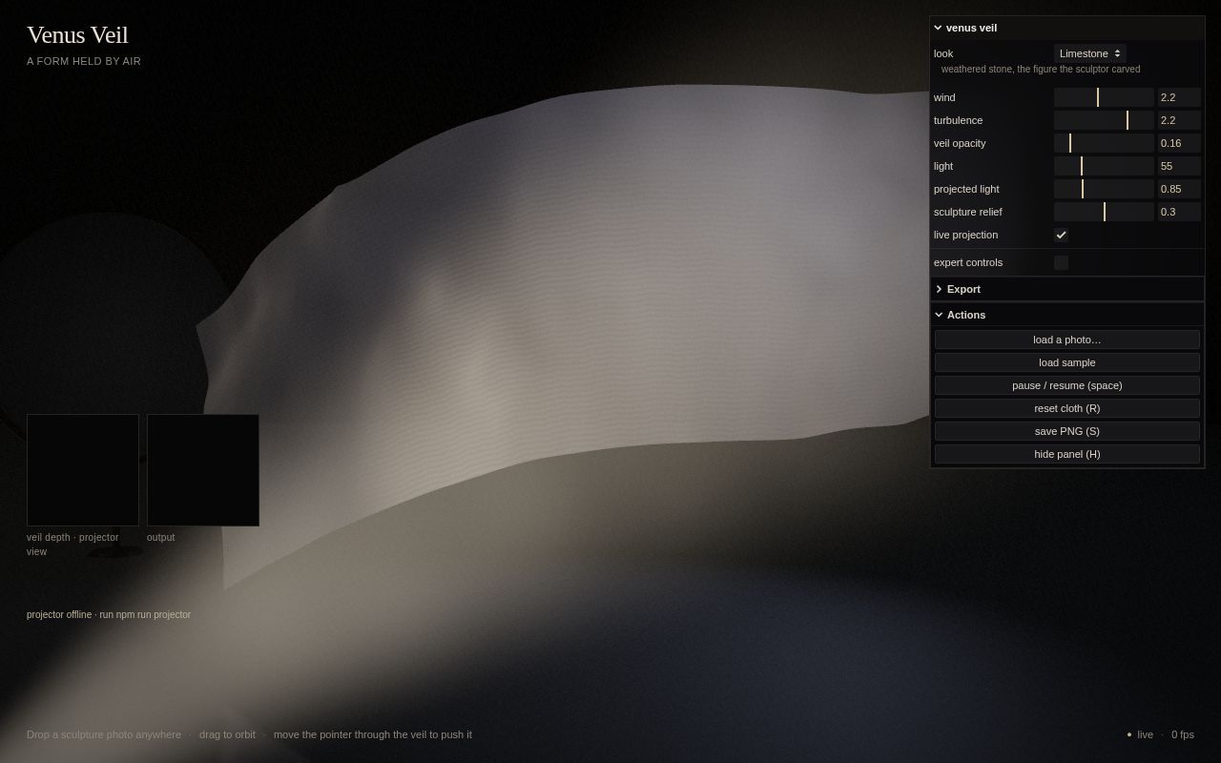Click the reset cloth (R) button
This screenshot has width=1221, height=763.
[1067, 408]
